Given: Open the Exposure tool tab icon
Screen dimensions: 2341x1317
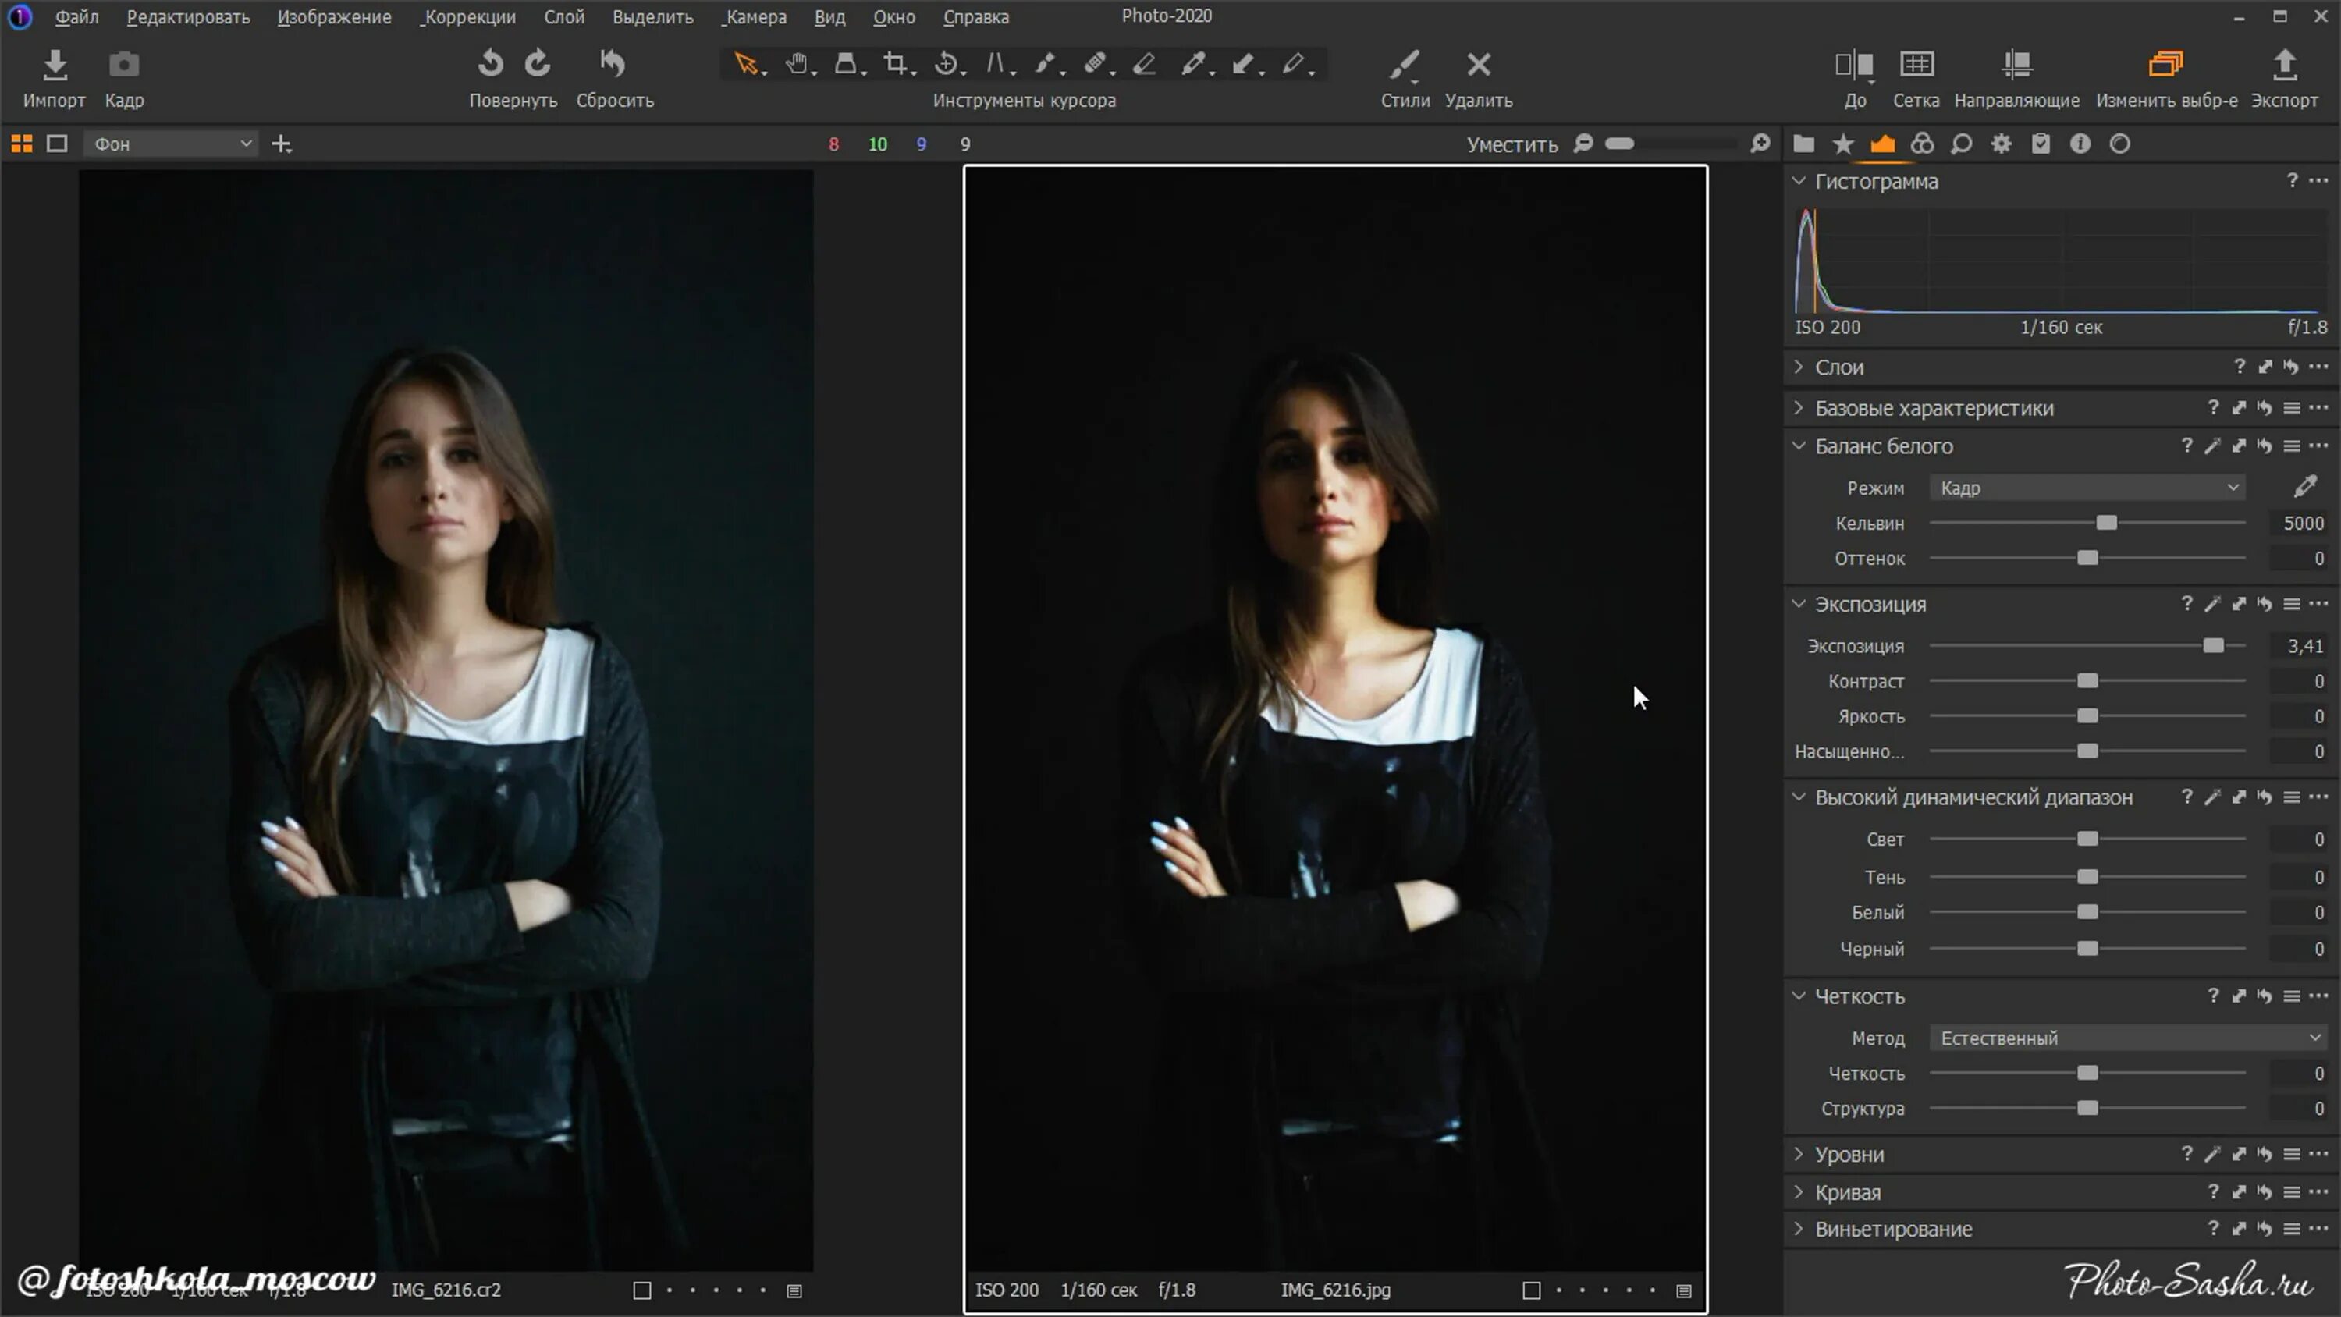Looking at the screenshot, I should pos(1882,144).
